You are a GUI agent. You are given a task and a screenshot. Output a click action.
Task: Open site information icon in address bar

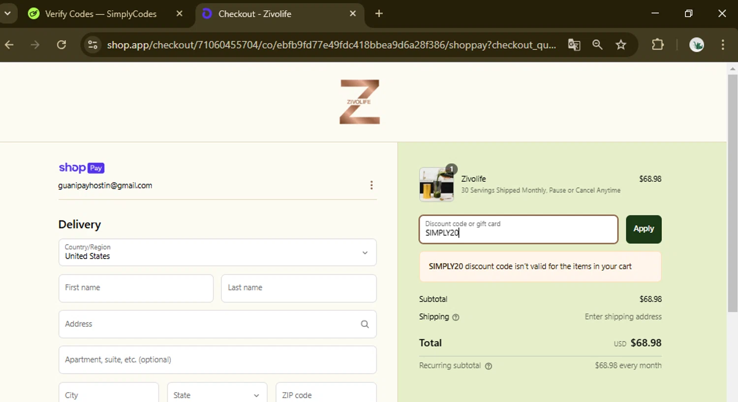[92, 45]
